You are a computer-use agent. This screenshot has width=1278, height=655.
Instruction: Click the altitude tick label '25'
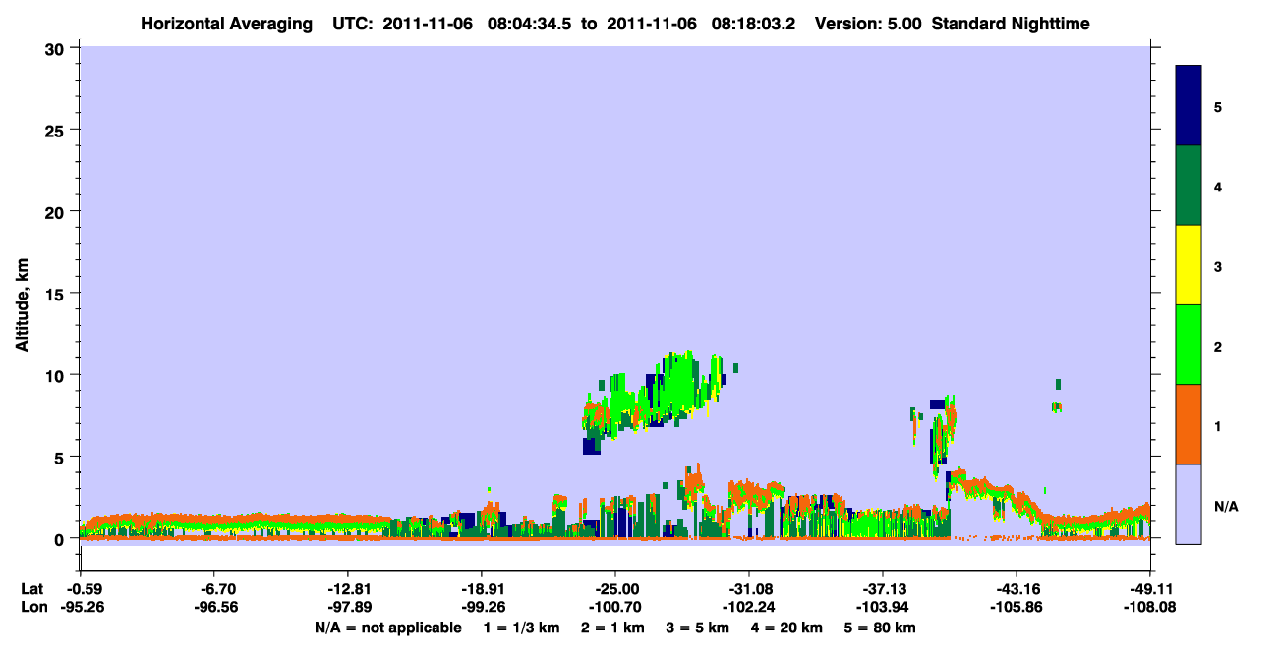point(57,130)
